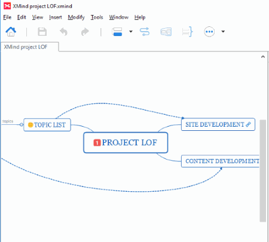Collapse the TOPIC LIST branch circle
This screenshot has width=269, height=242.
[22, 125]
